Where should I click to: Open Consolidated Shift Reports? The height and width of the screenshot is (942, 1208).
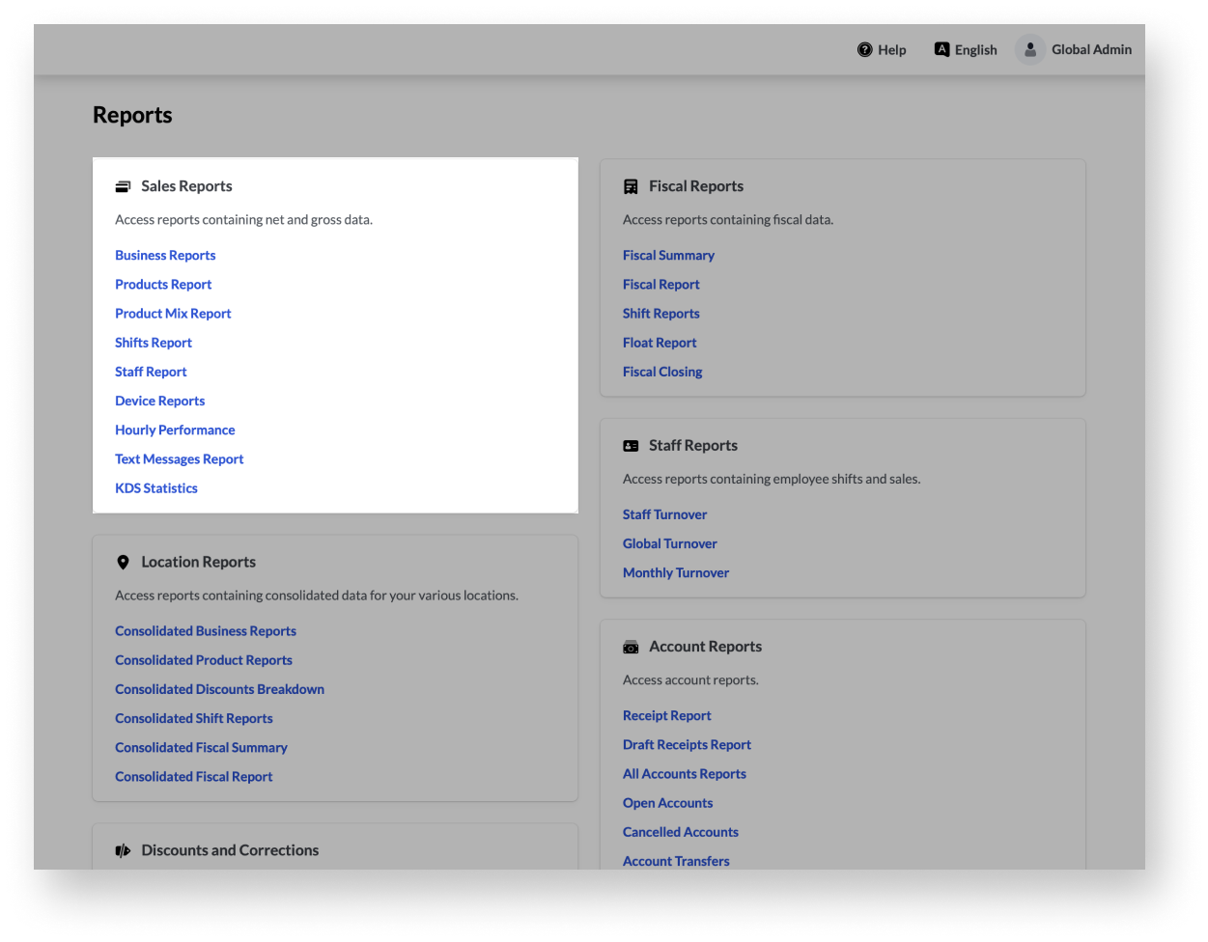pos(194,718)
